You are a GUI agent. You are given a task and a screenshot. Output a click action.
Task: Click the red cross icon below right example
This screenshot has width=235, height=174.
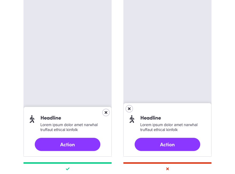pos(167,169)
